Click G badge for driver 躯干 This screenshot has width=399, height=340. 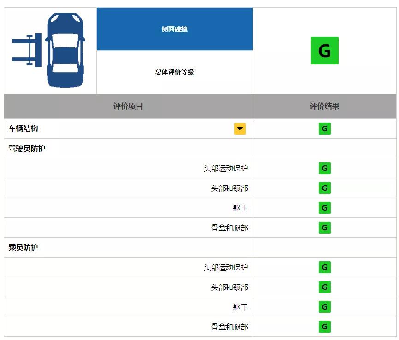point(324,208)
